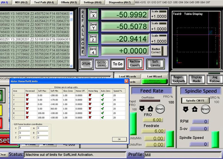Raise spindle speed override with up arrow
223x159 pixels.
[x=195, y=109]
